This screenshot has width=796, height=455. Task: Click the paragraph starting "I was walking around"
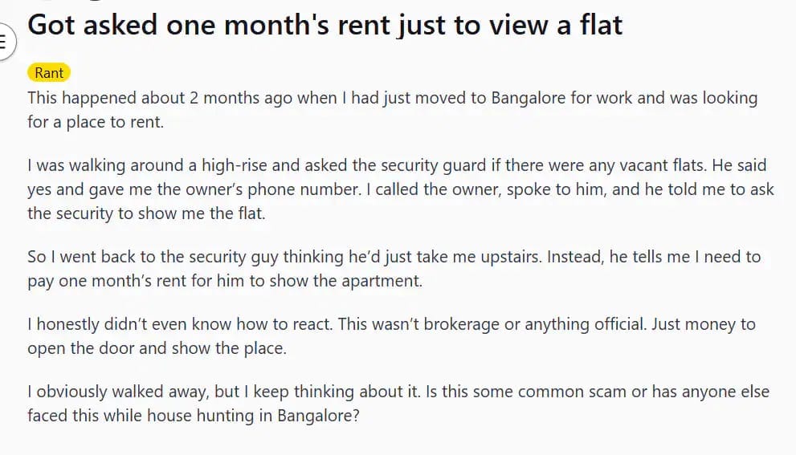(397, 189)
